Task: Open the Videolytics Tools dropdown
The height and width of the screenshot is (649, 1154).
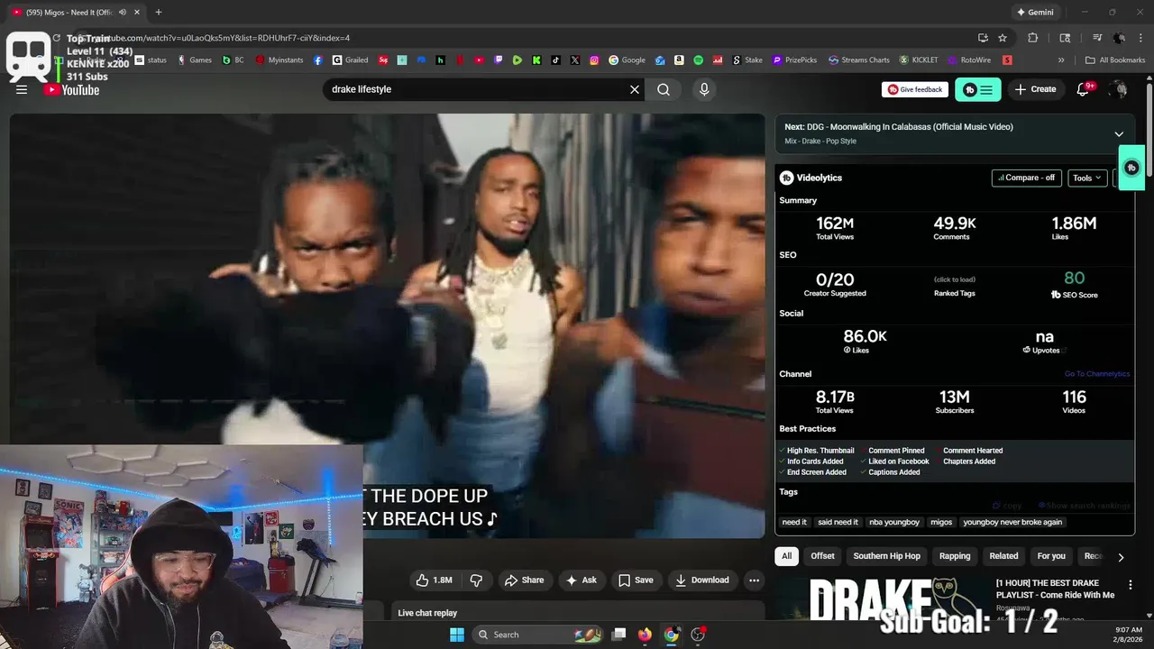Action: pos(1086,178)
